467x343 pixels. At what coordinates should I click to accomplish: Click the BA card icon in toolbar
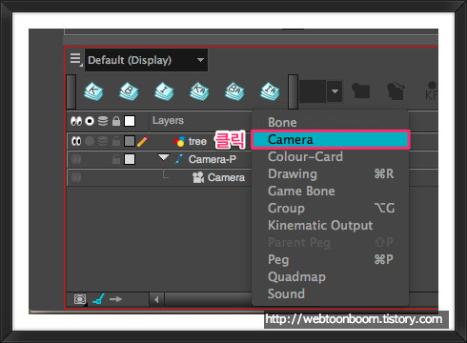[234, 91]
